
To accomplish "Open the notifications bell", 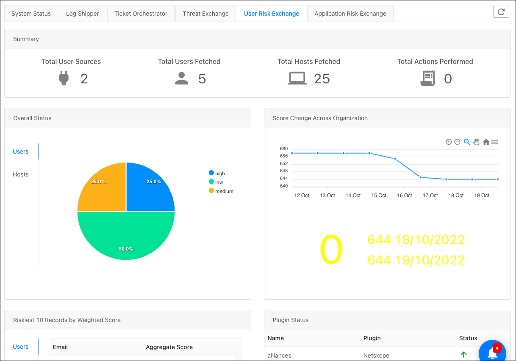I will 493,353.
